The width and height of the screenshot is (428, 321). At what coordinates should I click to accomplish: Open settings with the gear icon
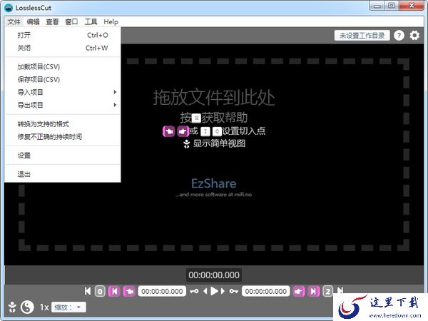click(x=414, y=35)
